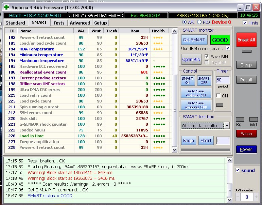
Task: Click the Wrst column header
Action: pos(96,31)
